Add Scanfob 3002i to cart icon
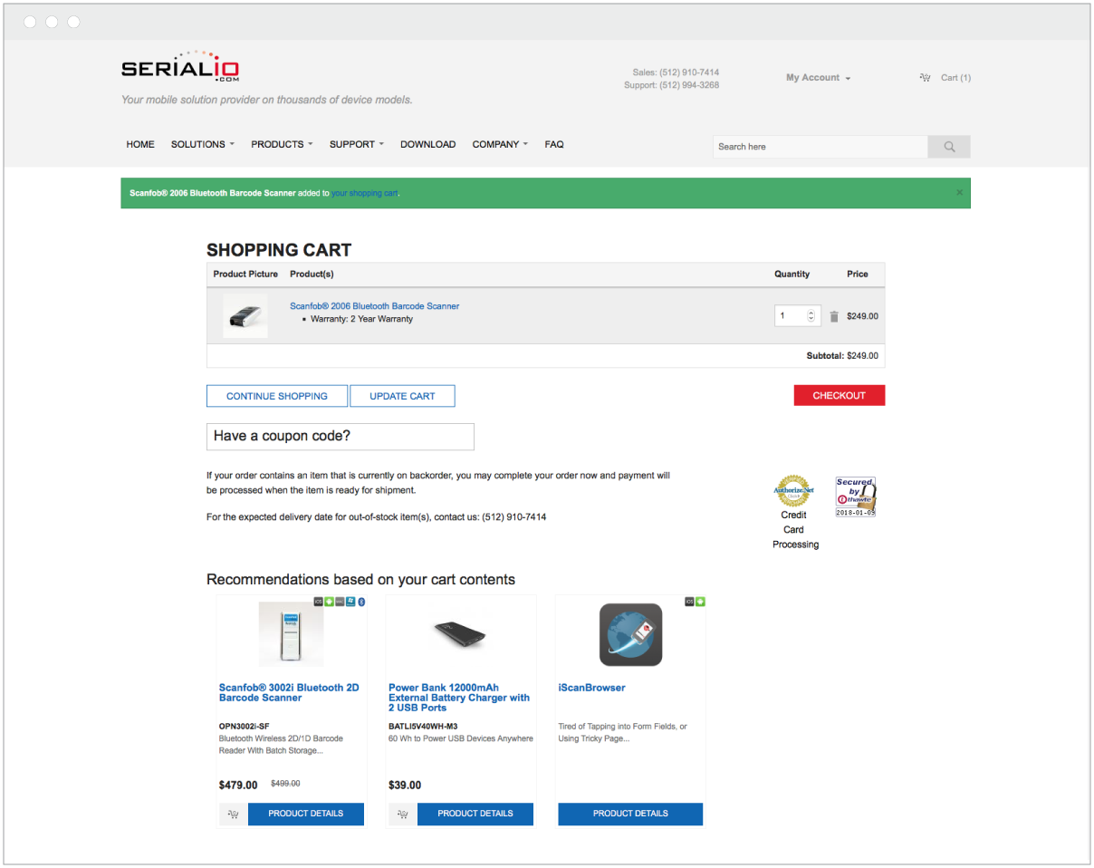Viewport: 1094px width, 868px height. [x=233, y=814]
